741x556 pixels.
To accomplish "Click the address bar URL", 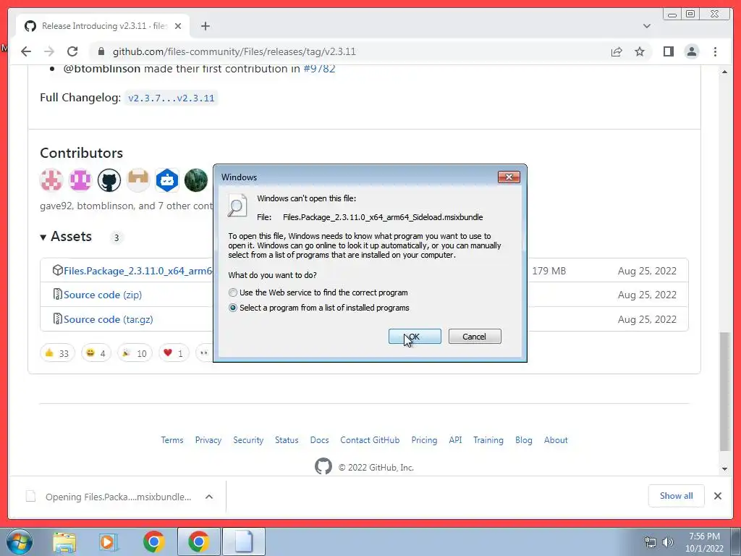I will 234,51.
